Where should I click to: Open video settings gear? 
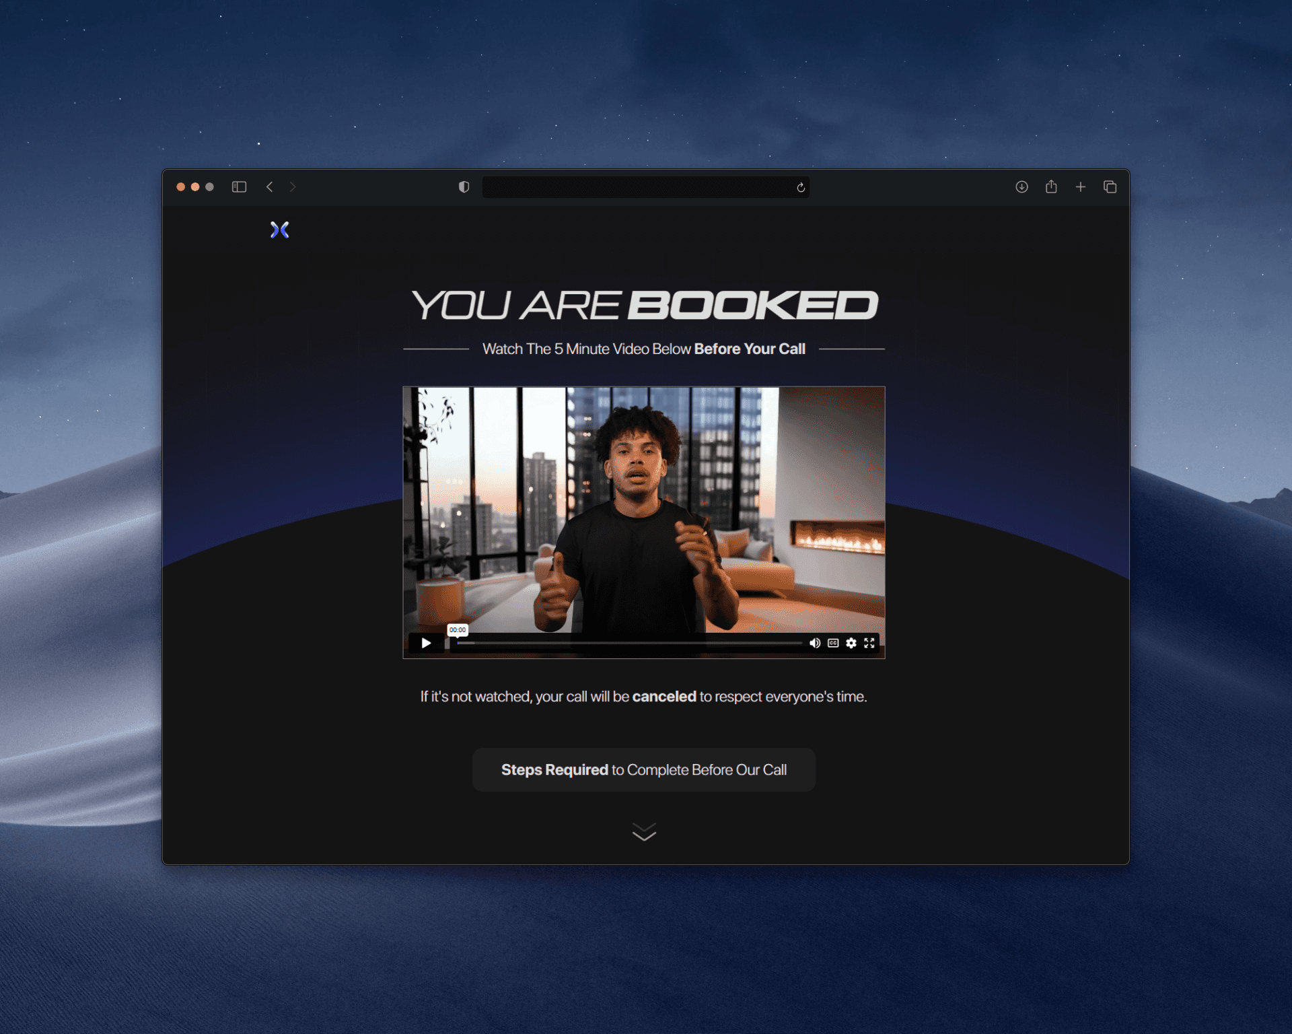pos(851,643)
